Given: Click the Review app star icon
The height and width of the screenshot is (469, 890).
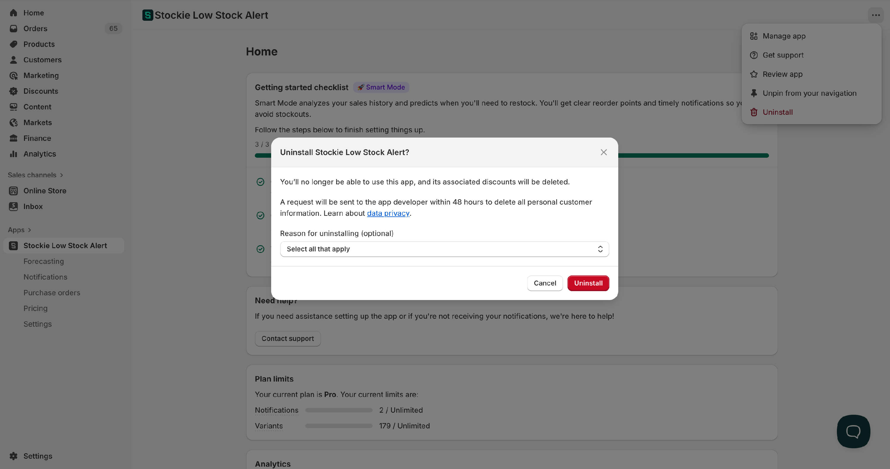Looking at the screenshot, I should (x=754, y=74).
